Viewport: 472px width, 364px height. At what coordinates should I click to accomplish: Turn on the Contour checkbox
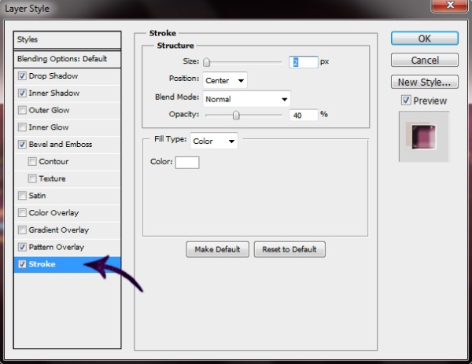tap(32, 162)
